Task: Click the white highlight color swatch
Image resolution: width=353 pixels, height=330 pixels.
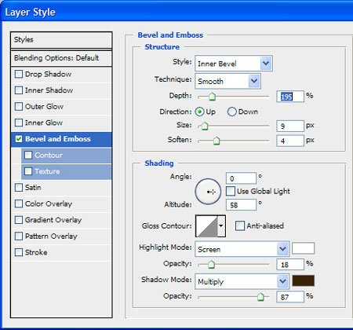Action: pyautogui.click(x=303, y=248)
